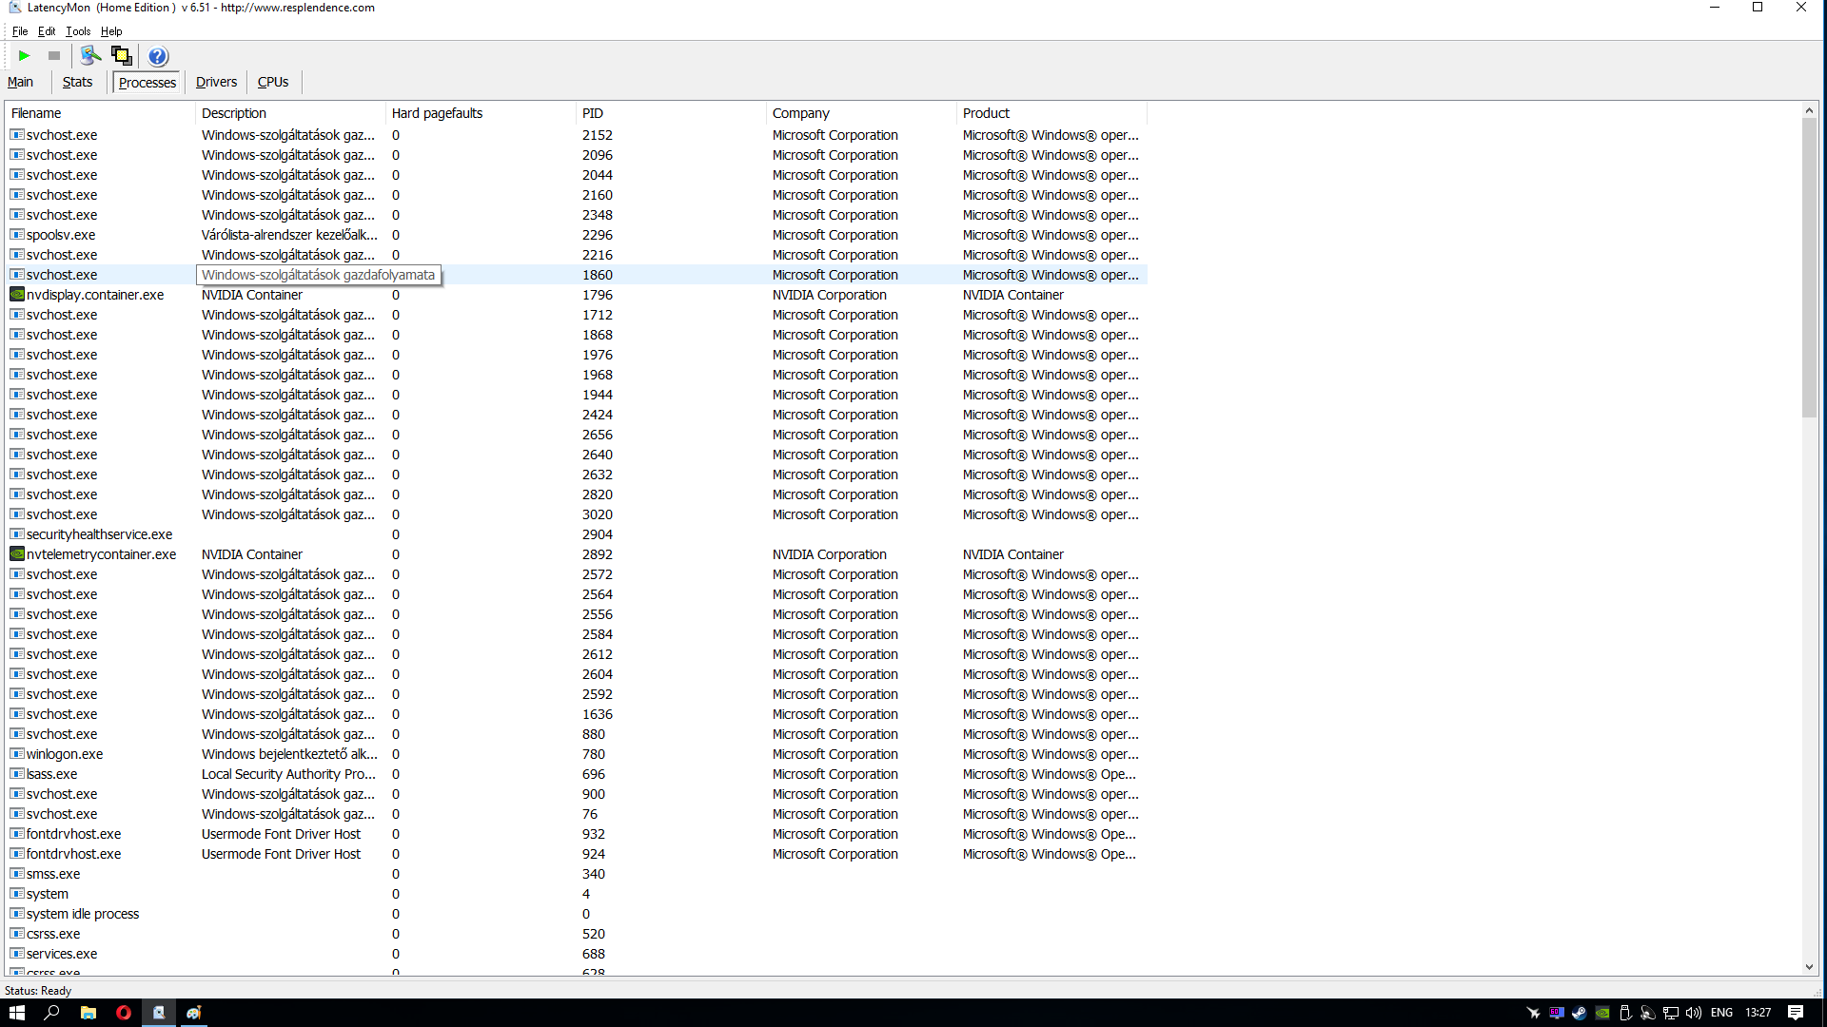This screenshot has height=1027, width=1827.
Task: Sort by Hard pagefaults column header
Action: coord(481,113)
